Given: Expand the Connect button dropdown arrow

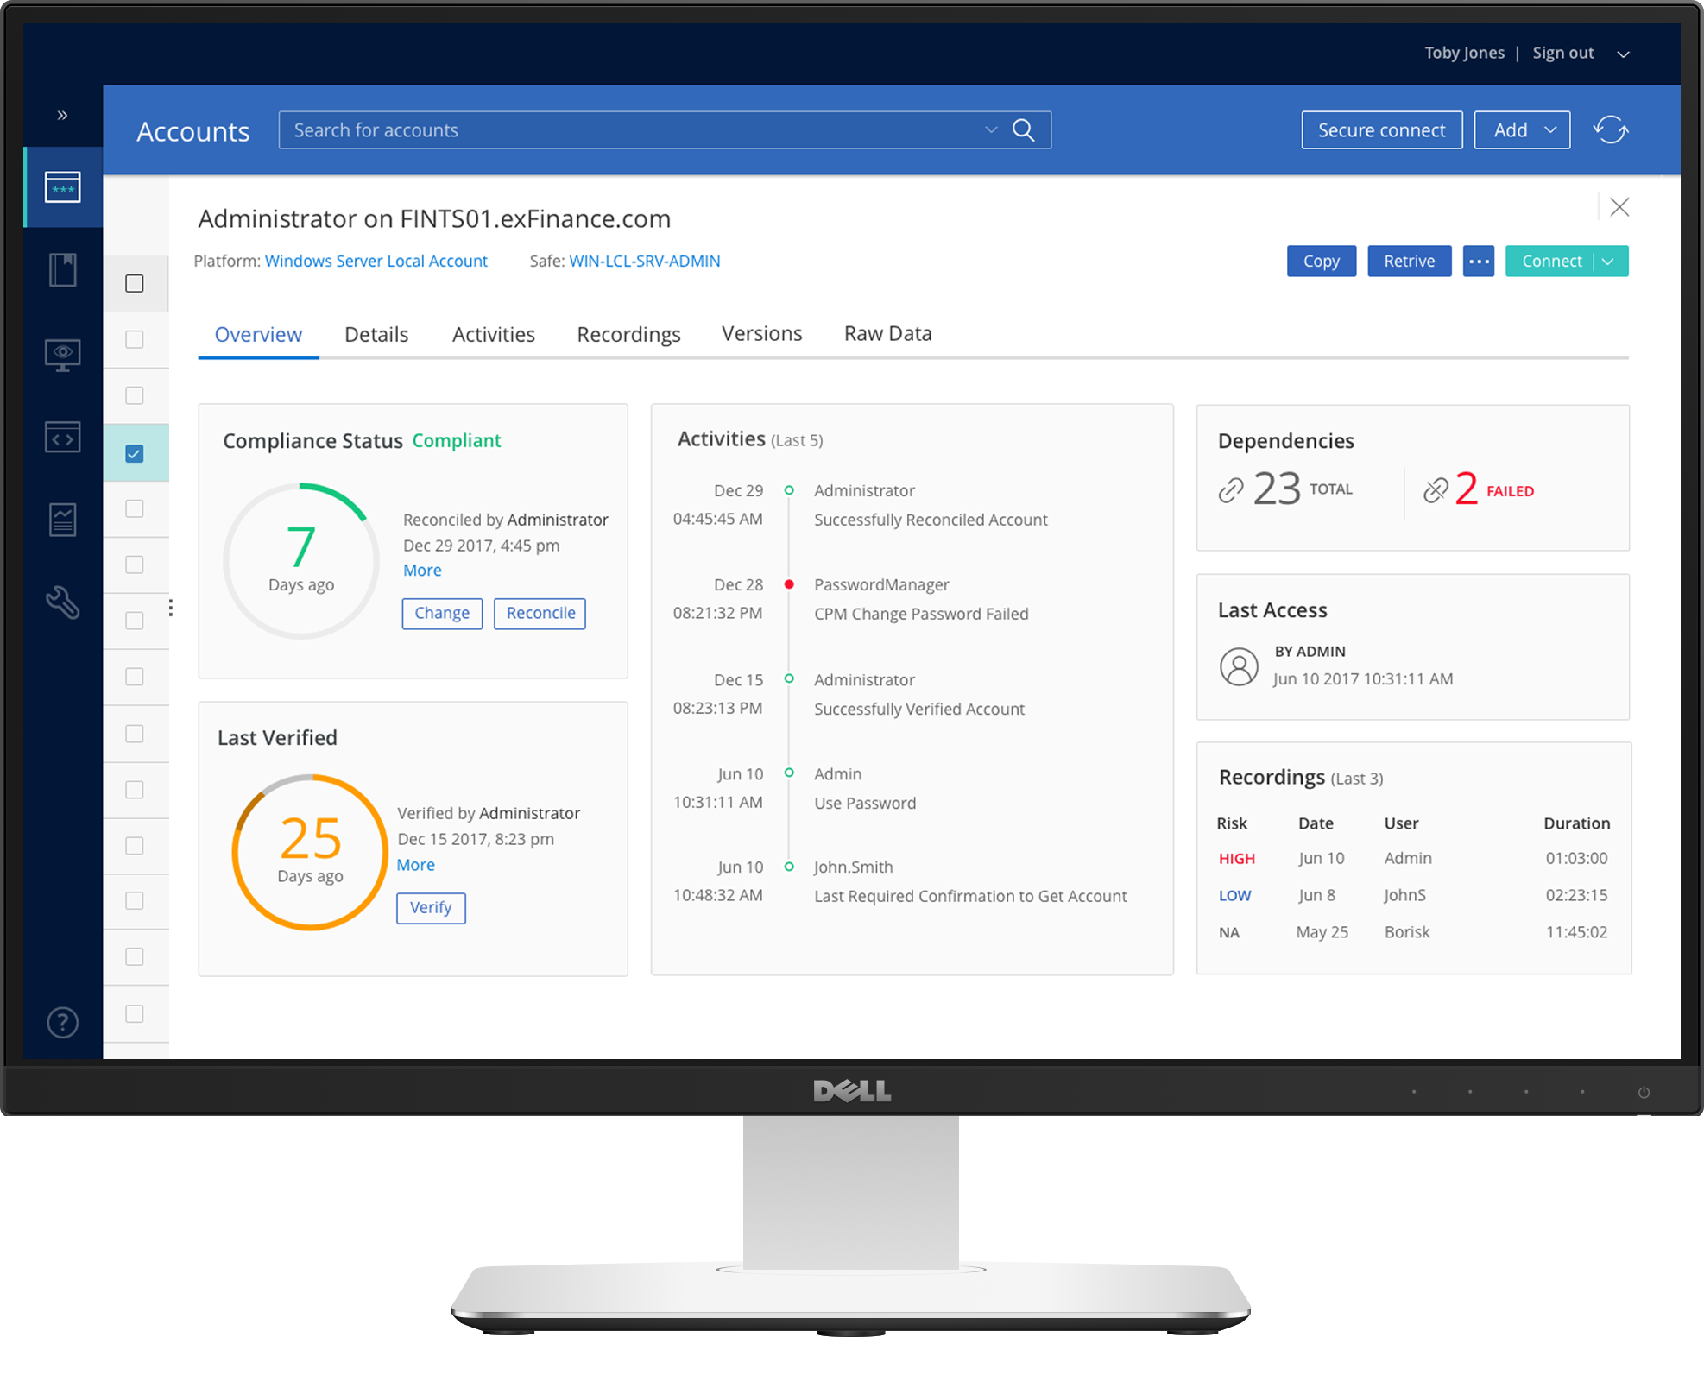Looking at the screenshot, I should pyautogui.click(x=1609, y=261).
